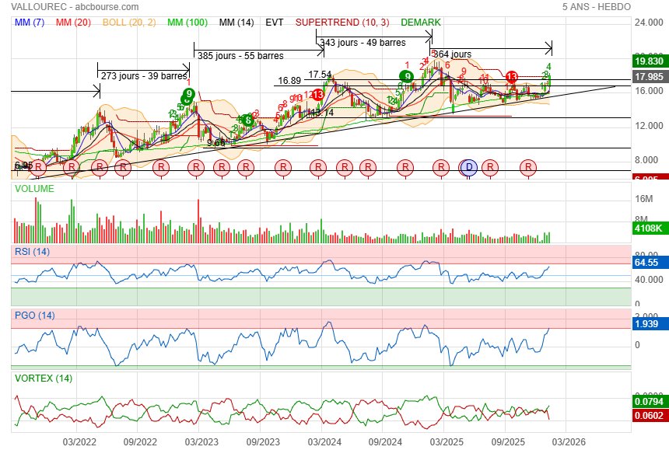This screenshot has width=669, height=450.
Task: Click the 16M volume axis label
Action: click(x=644, y=199)
